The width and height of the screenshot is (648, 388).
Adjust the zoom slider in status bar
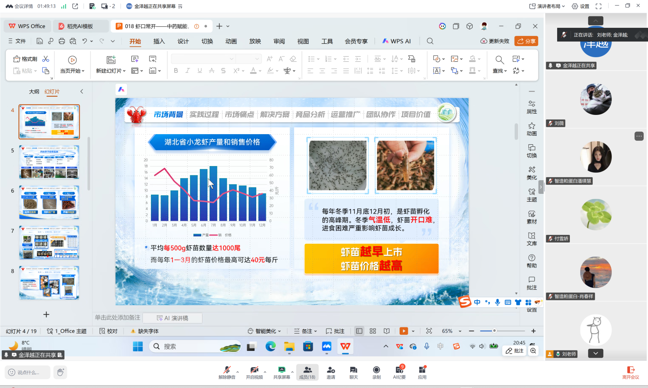pyautogui.click(x=494, y=331)
